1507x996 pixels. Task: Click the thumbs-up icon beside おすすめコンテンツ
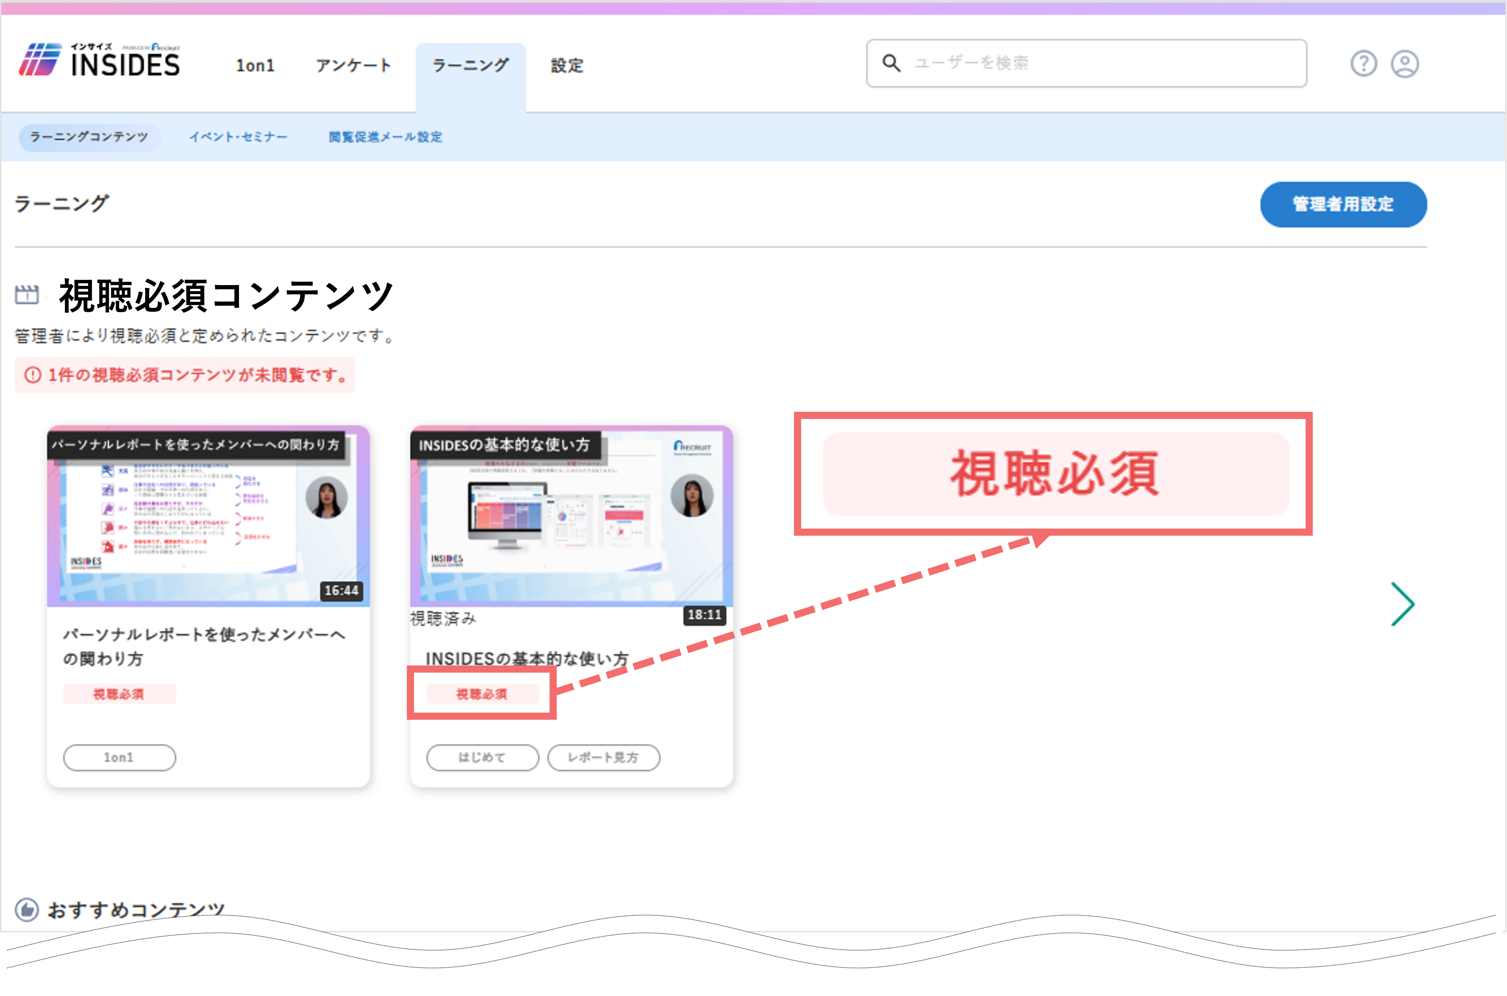(27, 910)
